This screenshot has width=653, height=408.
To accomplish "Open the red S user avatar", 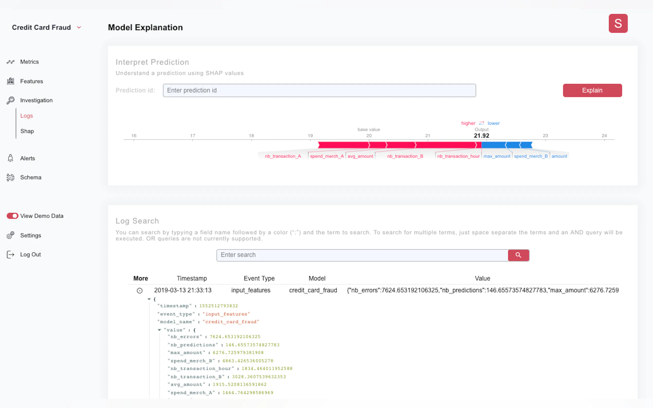I will click(618, 23).
